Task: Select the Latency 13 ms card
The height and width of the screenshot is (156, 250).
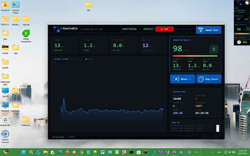Action: pyautogui.click(x=65, y=45)
